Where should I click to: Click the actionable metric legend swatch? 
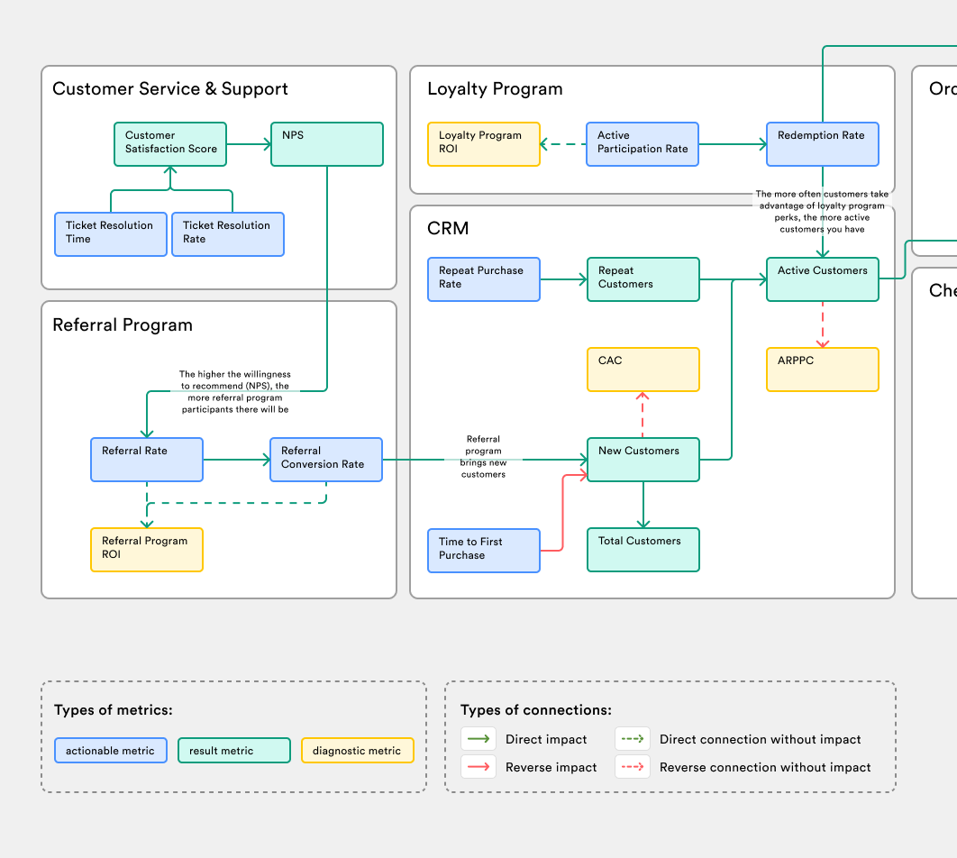111,751
